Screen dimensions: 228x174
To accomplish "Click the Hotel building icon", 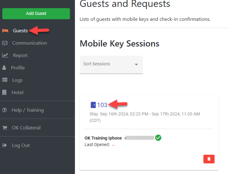I will [x=4, y=92].
